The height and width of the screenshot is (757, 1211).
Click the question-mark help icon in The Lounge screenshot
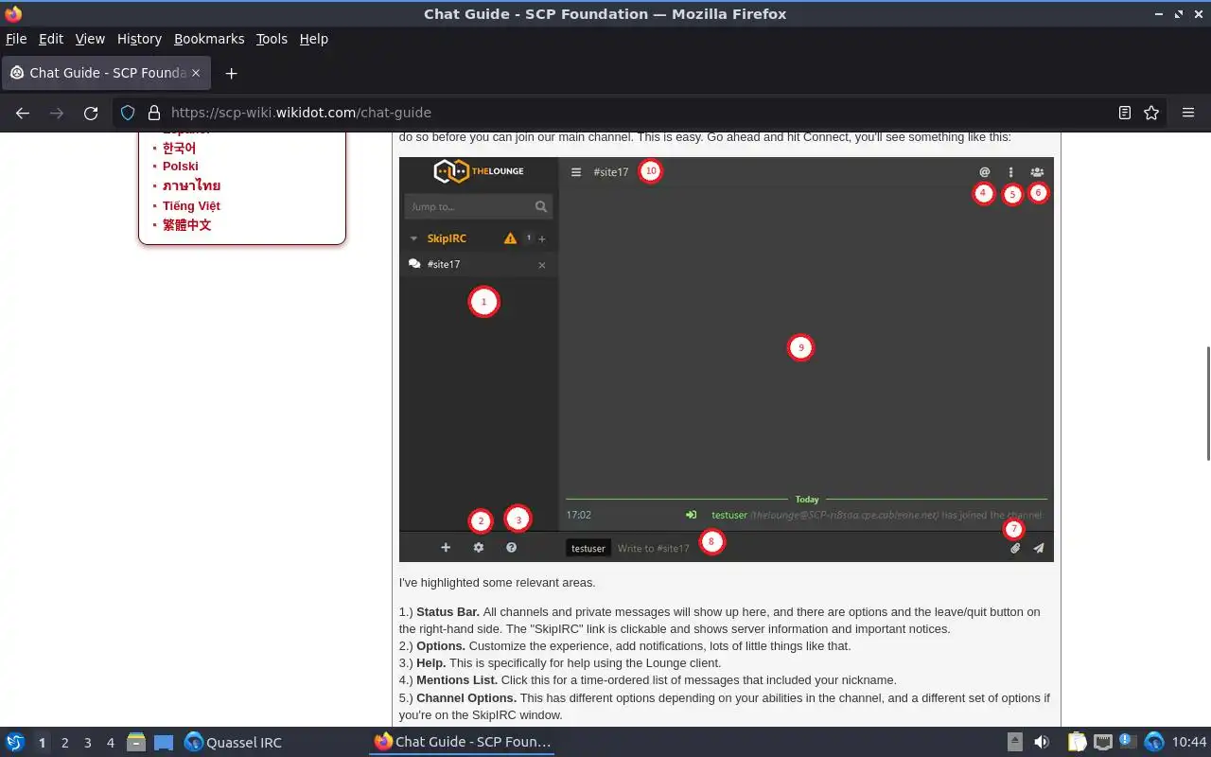[512, 547]
